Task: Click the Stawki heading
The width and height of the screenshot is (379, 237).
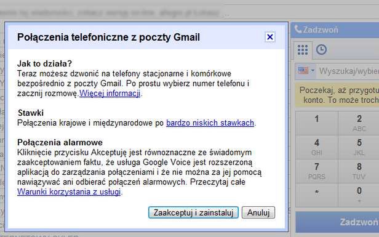Action: [x=31, y=113]
